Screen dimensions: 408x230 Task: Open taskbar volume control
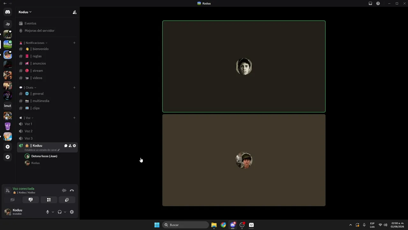tap(385, 225)
